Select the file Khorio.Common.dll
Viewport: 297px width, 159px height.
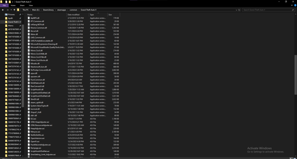click(x=39, y=28)
